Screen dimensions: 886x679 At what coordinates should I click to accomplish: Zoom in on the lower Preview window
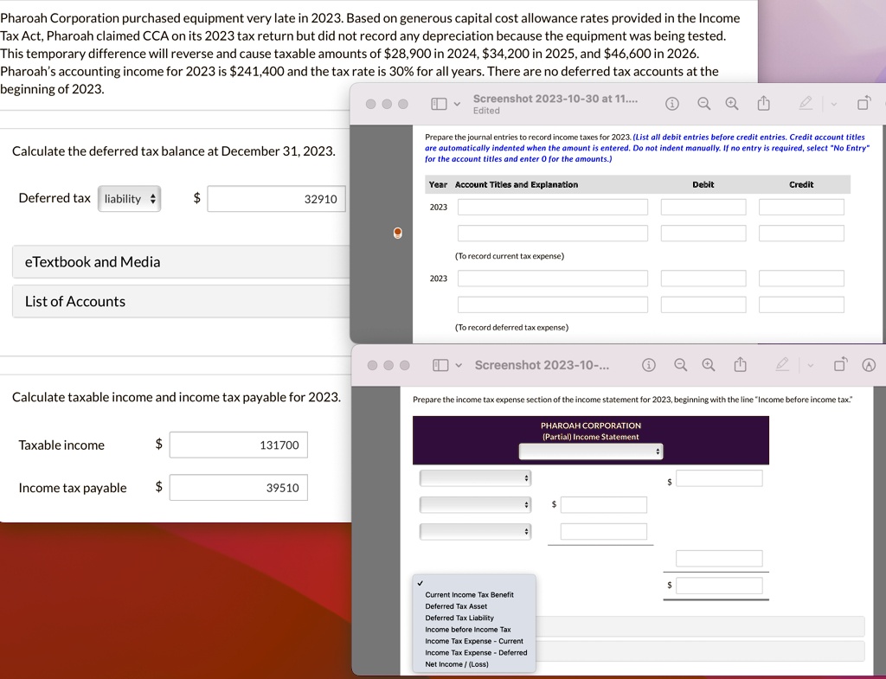pos(709,365)
